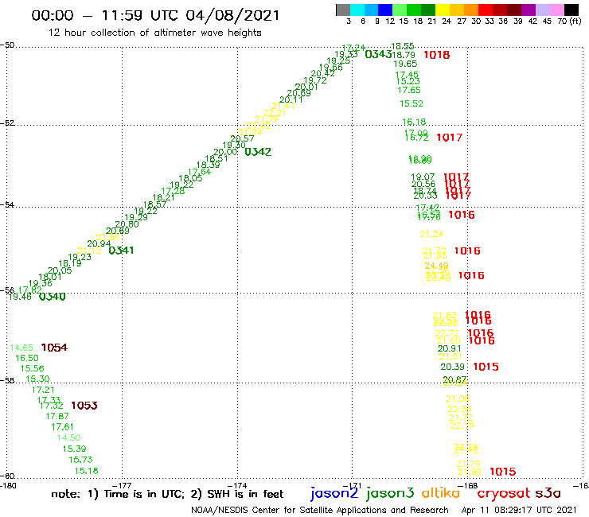589x517 pixels.
Task: Select the jason3 time label 0342
Action: click(258, 152)
